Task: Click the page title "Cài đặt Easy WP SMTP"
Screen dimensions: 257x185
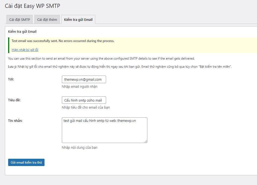Action: [32, 6]
